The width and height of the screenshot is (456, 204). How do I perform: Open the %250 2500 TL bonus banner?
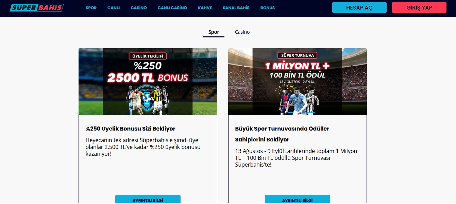(x=148, y=82)
